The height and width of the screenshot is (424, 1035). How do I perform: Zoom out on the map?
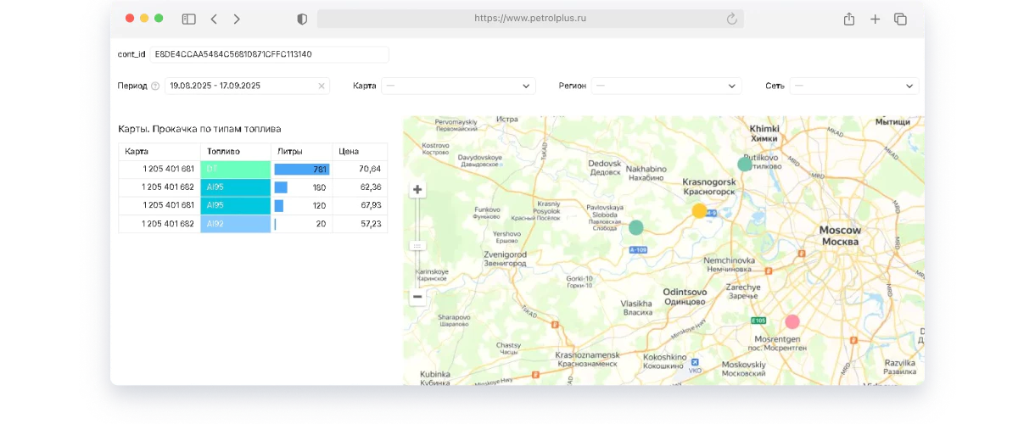click(417, 297)
